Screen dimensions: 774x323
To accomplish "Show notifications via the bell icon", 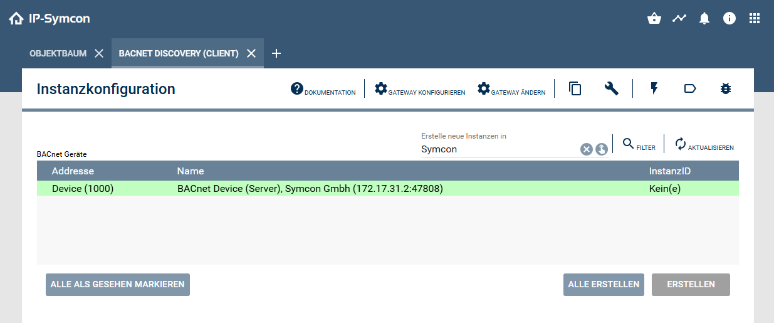I will (704, 19).
